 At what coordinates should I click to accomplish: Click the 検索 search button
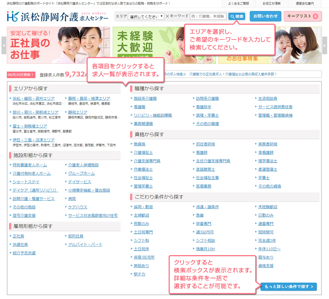pyautogui.click(x=237, y=17)
